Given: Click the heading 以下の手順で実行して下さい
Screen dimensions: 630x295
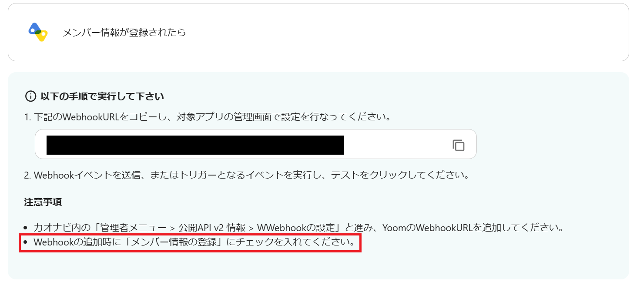Looking at the screenshot, I should coord(102,96).
